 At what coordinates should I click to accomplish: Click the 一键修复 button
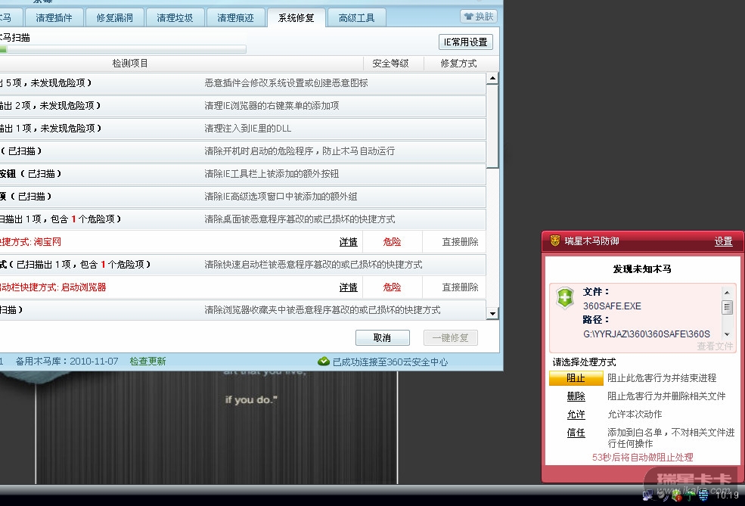coord(451,338)
